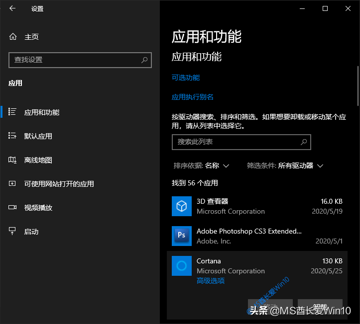360x324 pixels.
Task: Focus the 搜索此列表 search field
Action: click(x=241, y=142)
